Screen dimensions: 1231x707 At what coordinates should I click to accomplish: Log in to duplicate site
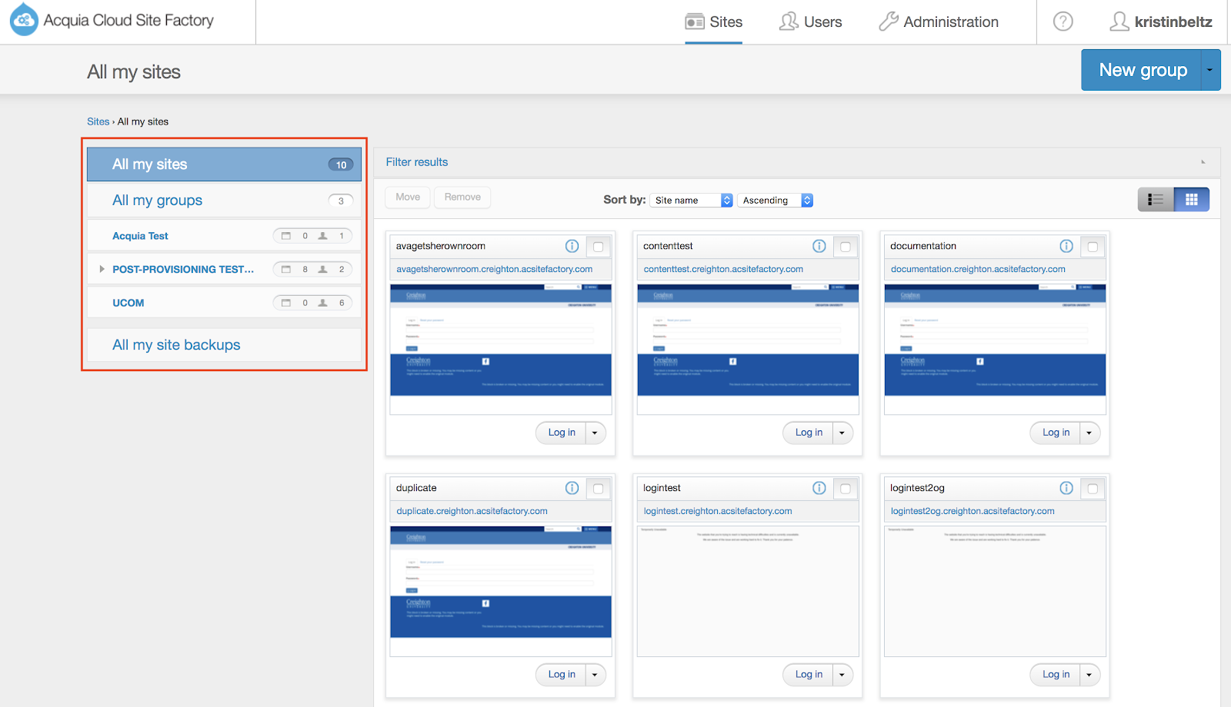[562, 675]
